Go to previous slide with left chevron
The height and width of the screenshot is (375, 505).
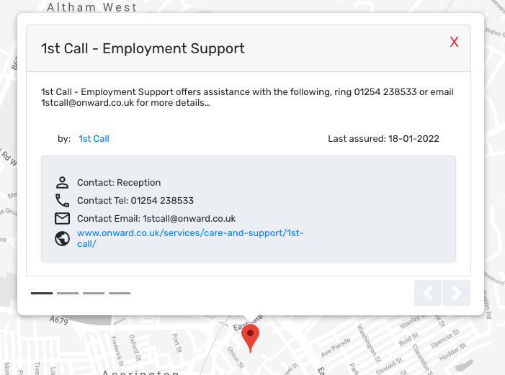click(x=428, y=293)
